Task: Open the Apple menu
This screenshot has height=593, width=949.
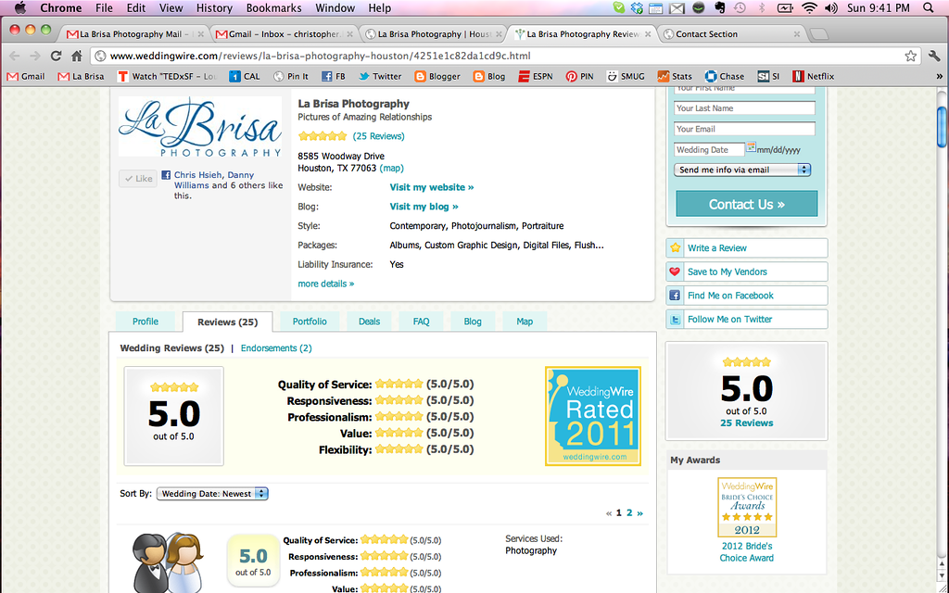Action: (x=20, y=7)
